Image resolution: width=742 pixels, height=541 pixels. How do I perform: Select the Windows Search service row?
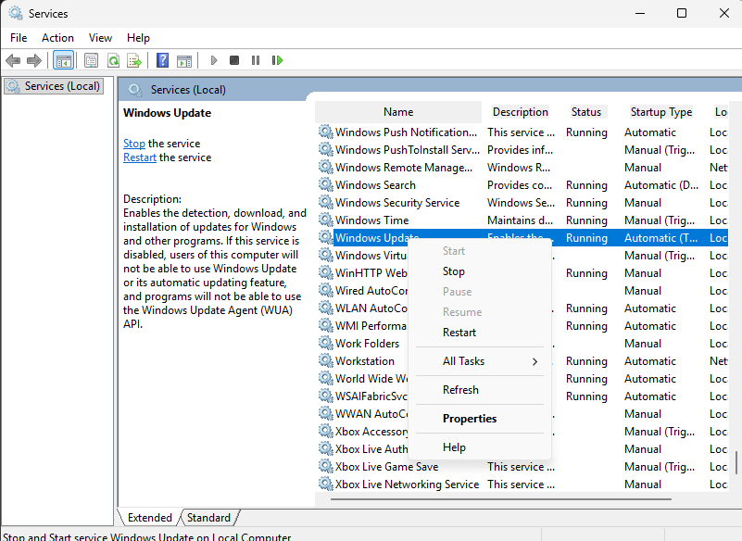pos(522,184)
